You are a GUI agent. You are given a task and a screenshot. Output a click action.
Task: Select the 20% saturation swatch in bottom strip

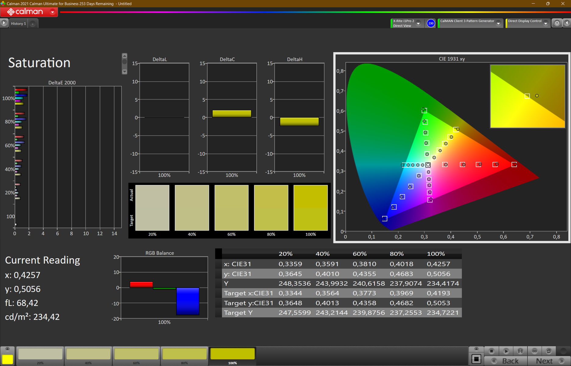40,355
